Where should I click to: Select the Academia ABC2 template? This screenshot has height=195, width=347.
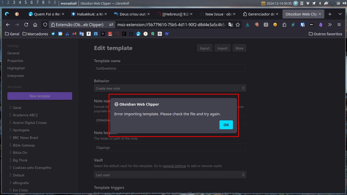click(25, 115)
